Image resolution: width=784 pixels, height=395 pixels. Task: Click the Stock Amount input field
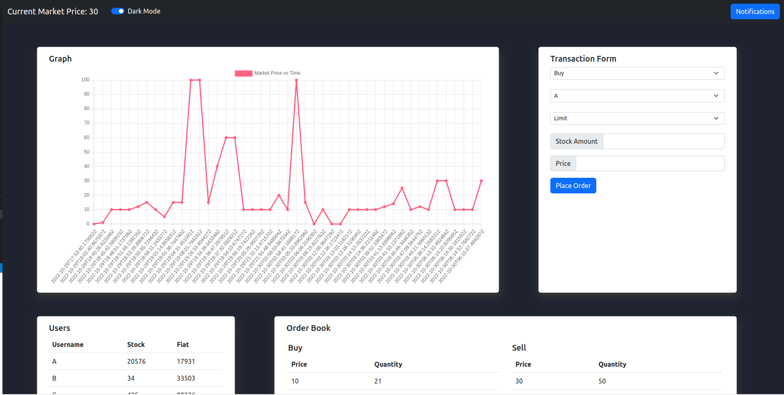(x=663, y=141)
